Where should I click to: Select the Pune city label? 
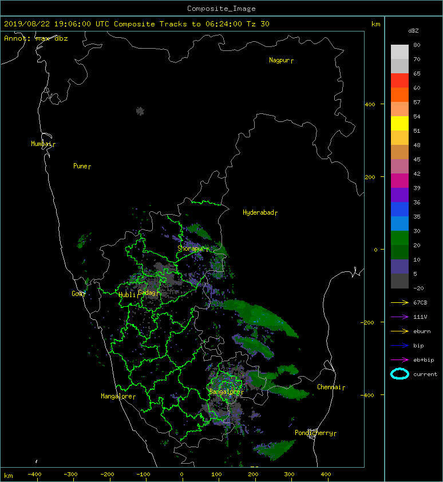tap(82, 167)
